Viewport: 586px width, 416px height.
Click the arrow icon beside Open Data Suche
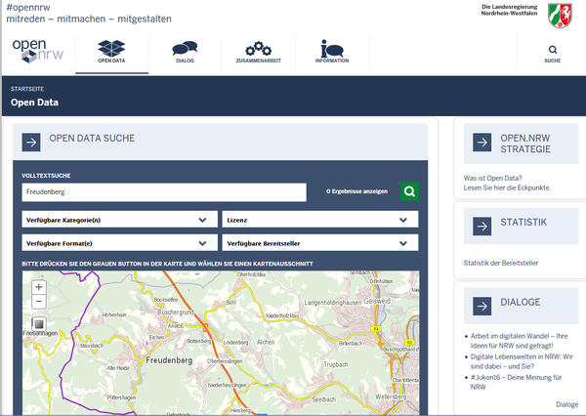pos(31,142)
